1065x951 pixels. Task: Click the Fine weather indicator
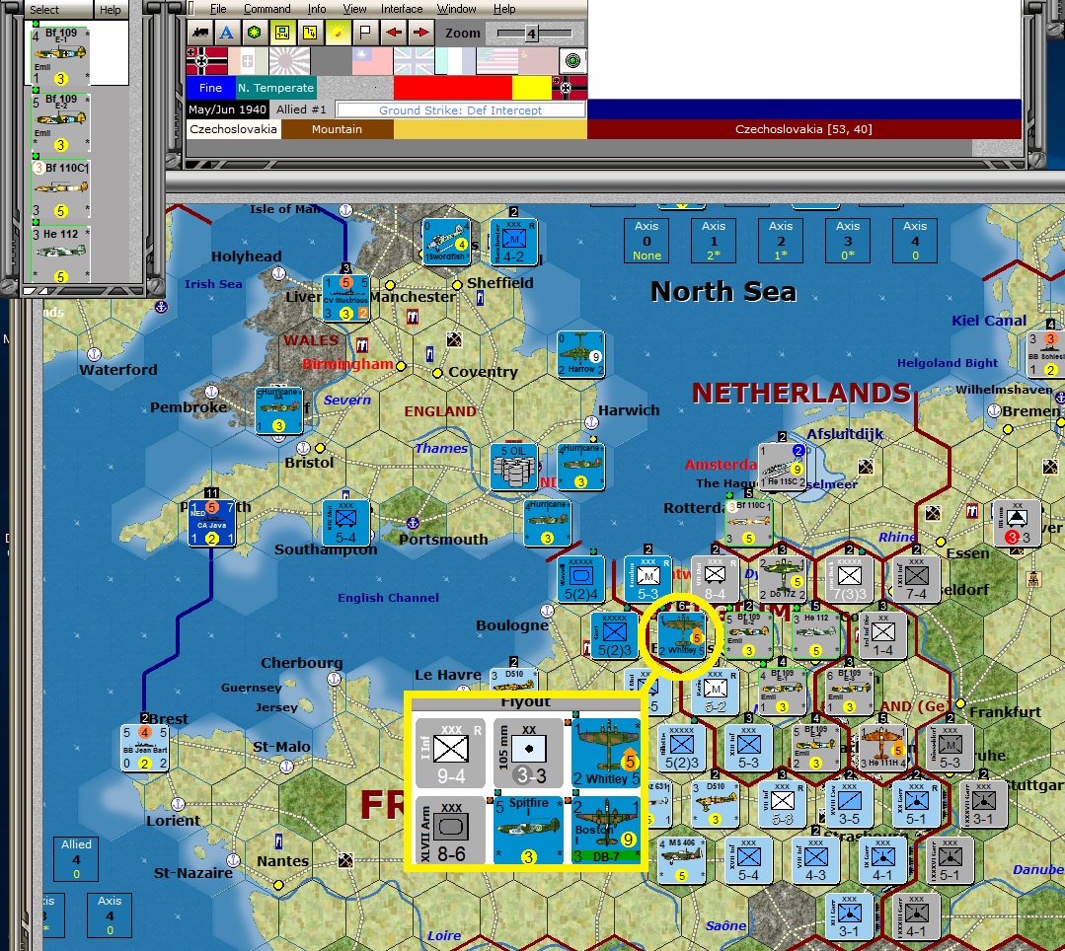[210, 88]
